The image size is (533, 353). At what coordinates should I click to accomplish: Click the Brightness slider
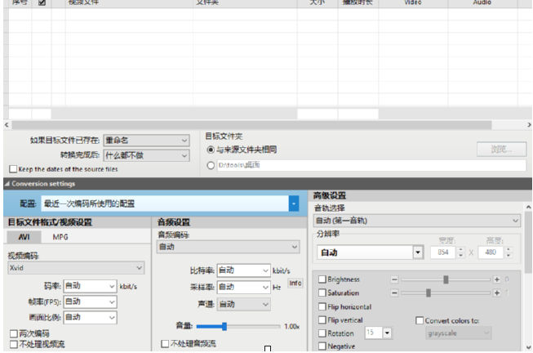[446, 279]
